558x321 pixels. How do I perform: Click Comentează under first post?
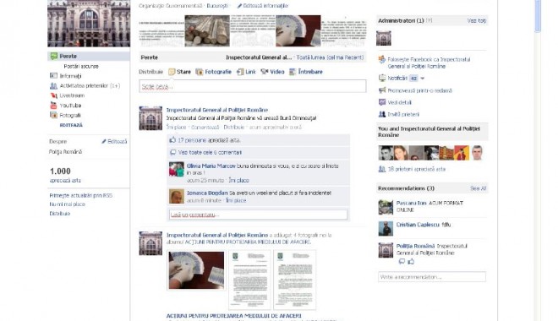(x=205, y=127)
